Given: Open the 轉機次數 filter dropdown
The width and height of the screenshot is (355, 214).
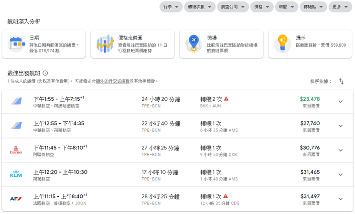Looking at the screenshot, I should 199,7.
